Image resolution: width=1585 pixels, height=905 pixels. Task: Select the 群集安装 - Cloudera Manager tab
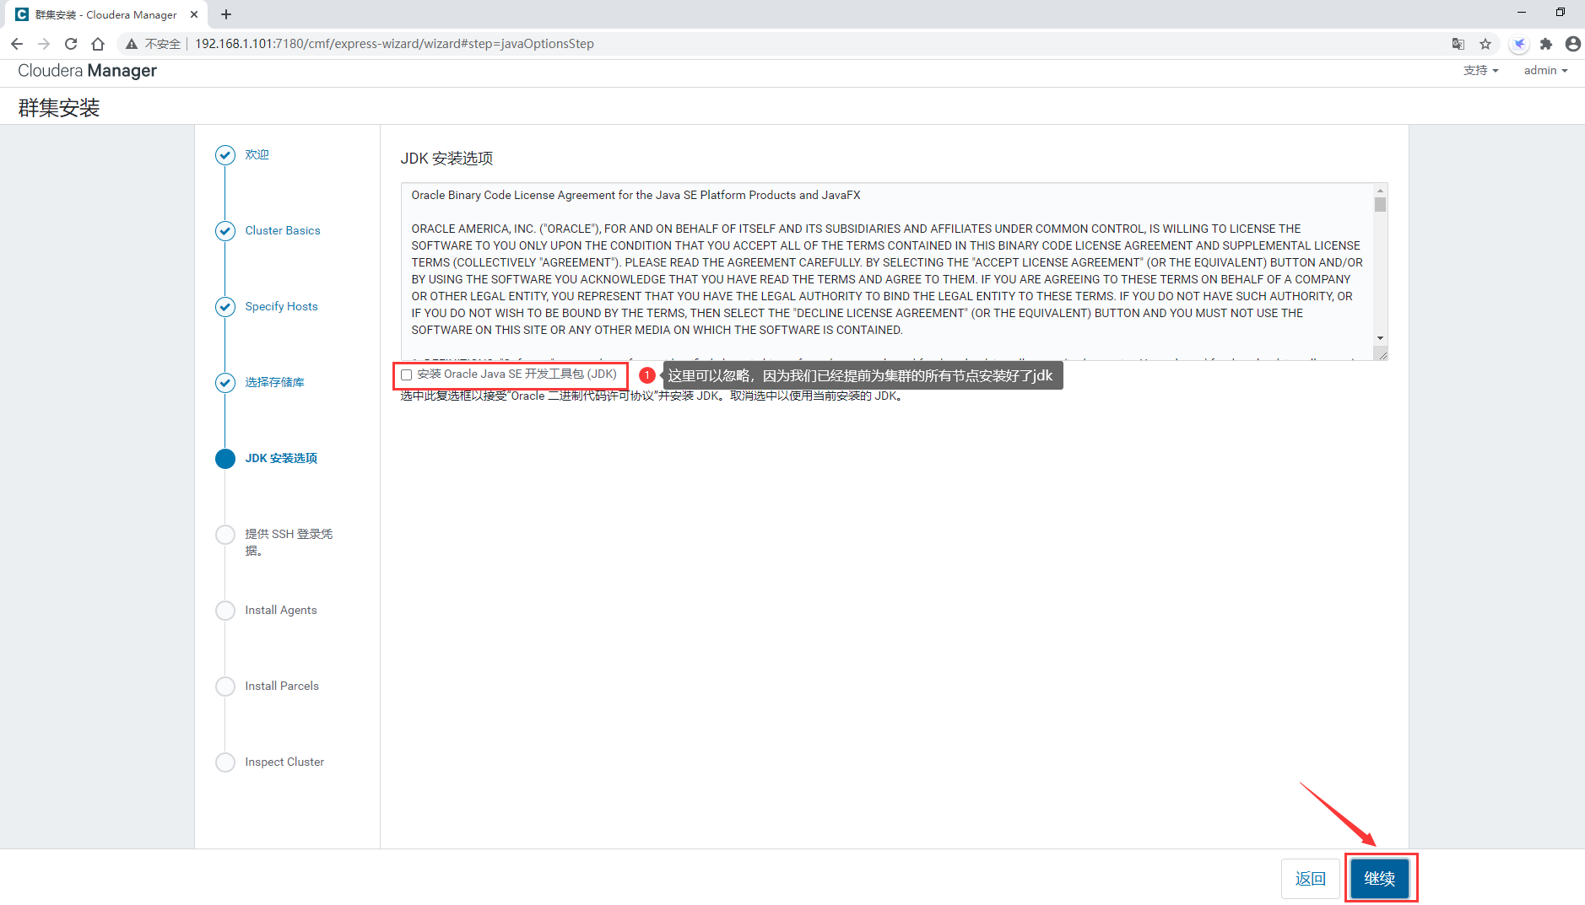pos(106,14)
